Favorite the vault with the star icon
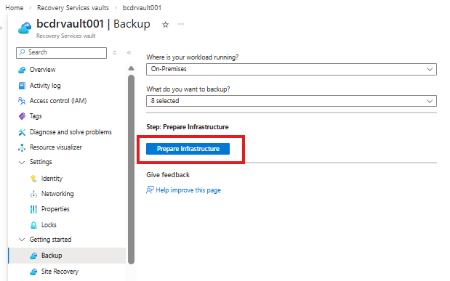The image size is (450, 281). tap(165, 25)
